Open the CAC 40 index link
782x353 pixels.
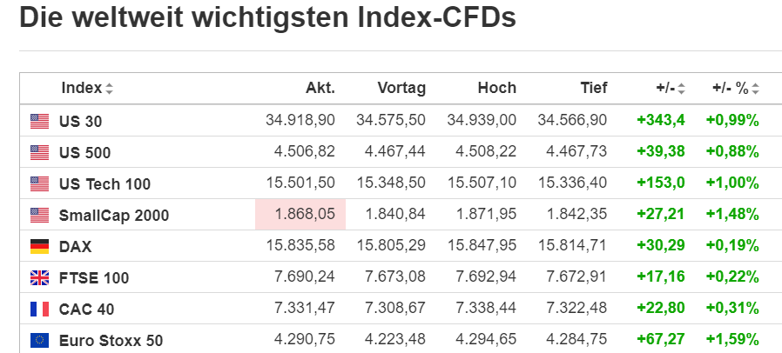(x=86, y=310)
